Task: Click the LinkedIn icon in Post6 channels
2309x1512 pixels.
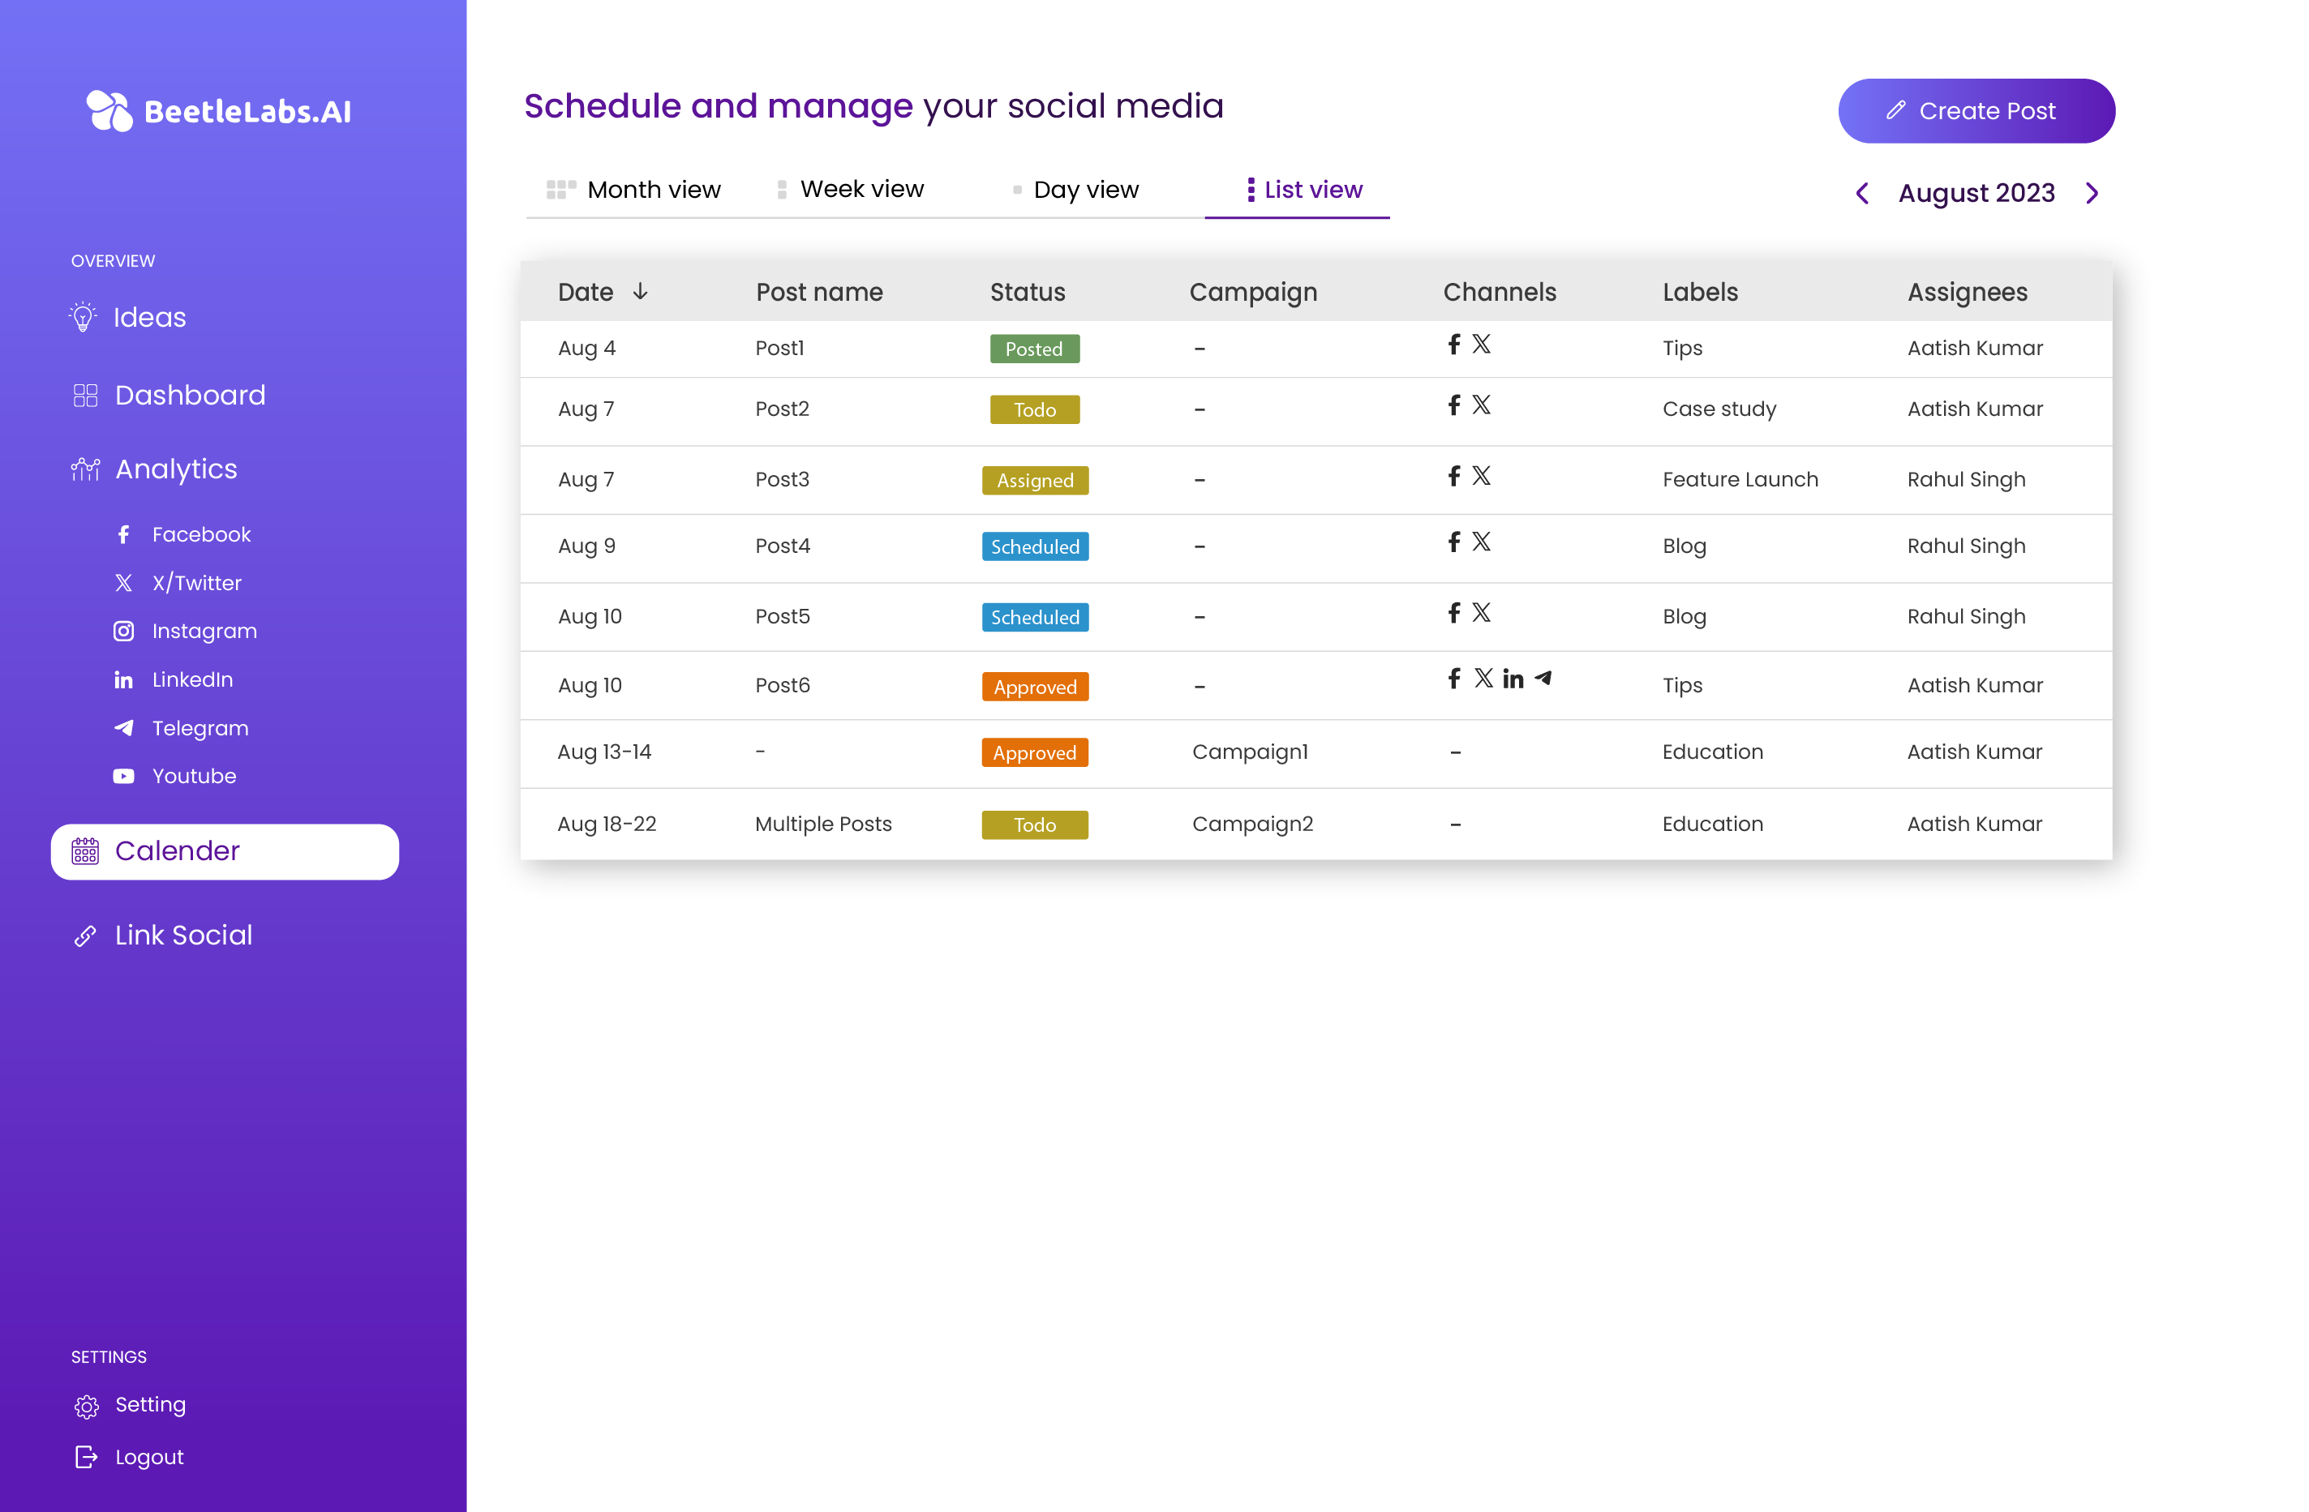Action: coord(1513,679)
